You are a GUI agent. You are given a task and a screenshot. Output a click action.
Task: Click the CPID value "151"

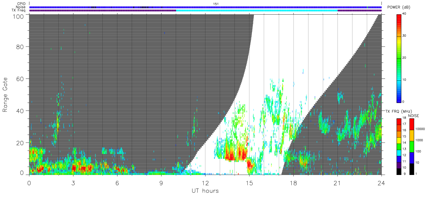(x=216, y=4)
